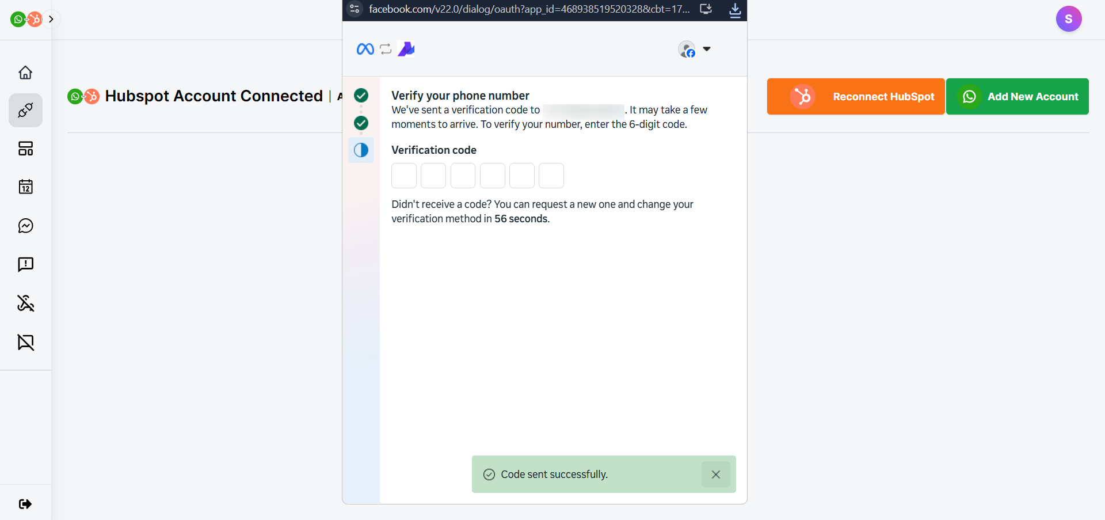Click the completed second step checkmark
This screenshot has width=1105, height=520.
(361, 123)
